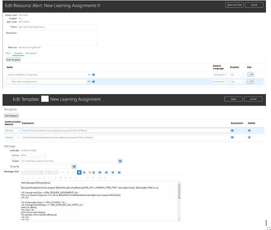Click the message text vertical scrollbar thumb
Screen dimensions: 271x230
pyautogui.click(x=179, y=191)
